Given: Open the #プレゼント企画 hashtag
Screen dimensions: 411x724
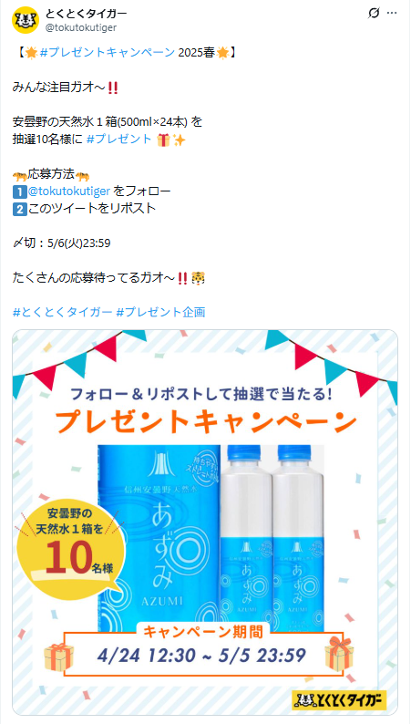Looking at the screenshot, I should (160, 313).
